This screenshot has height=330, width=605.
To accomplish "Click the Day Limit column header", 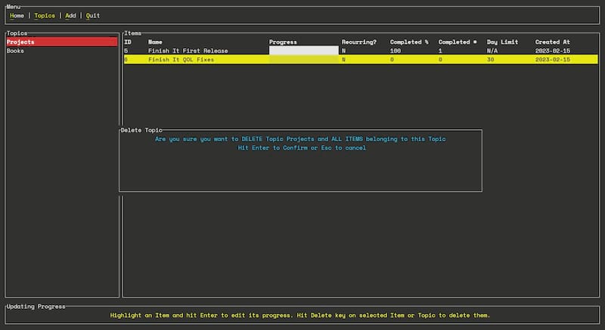I will tap(502, 42).
